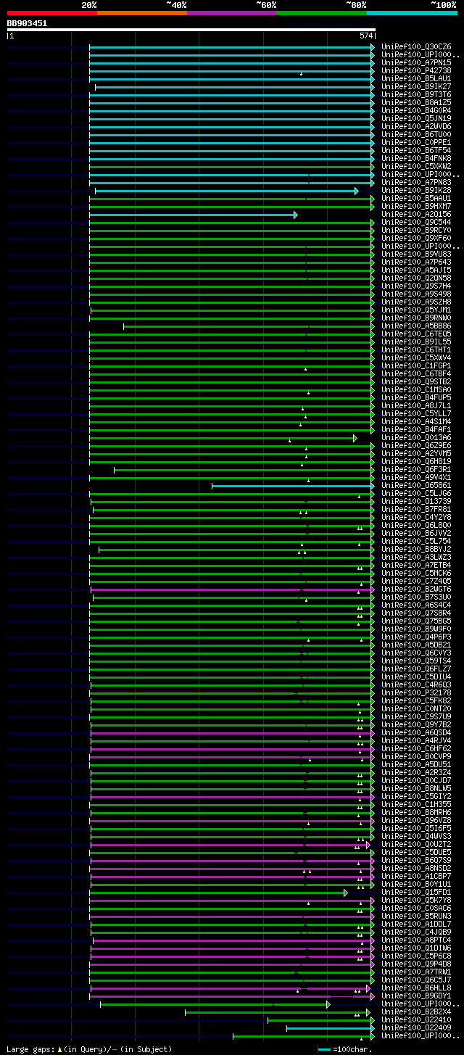This screenshot has width=464, height=1055.
Task: Click the UniRef100_B8A1Z5 entry
Action: click(416, 102)
